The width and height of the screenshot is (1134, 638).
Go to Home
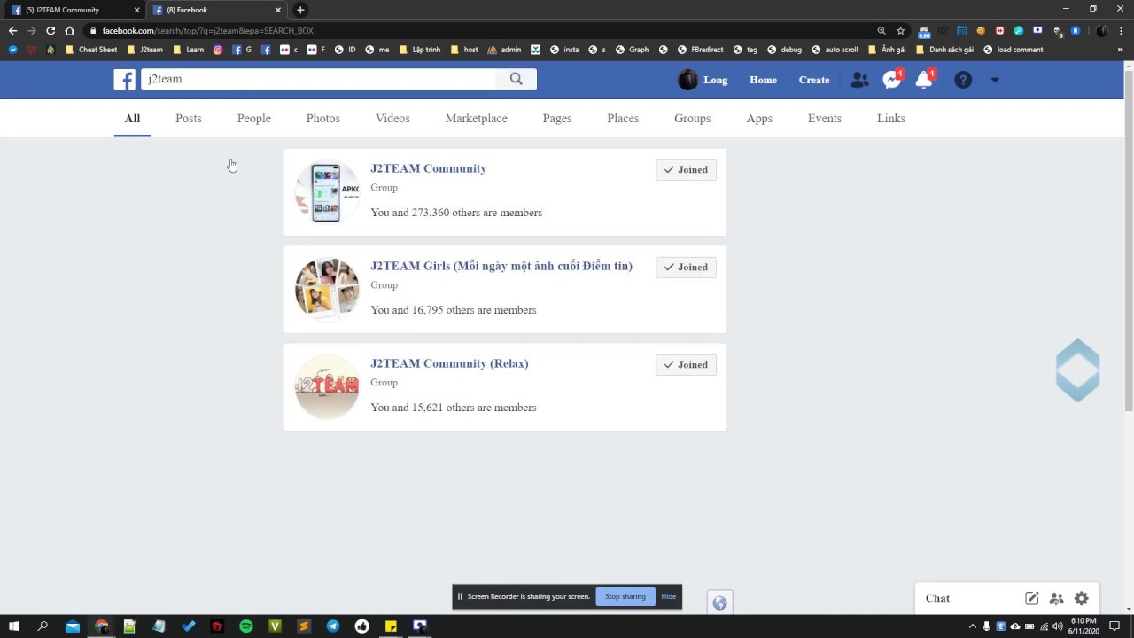[763, 80]
